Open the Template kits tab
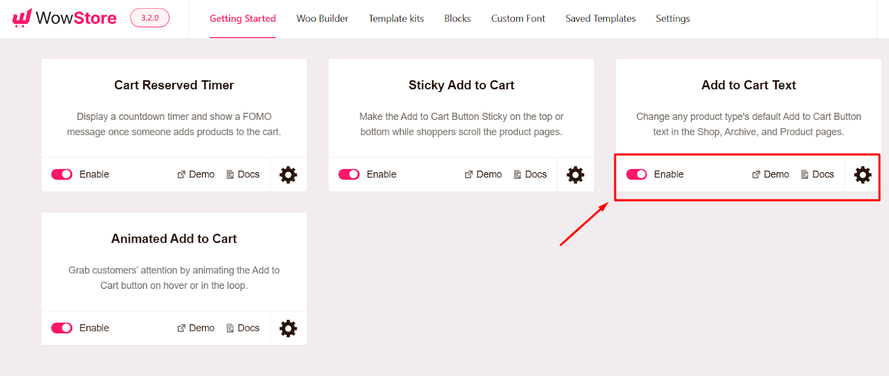This screenshot has width=889, height=376. tap(396, 18)
